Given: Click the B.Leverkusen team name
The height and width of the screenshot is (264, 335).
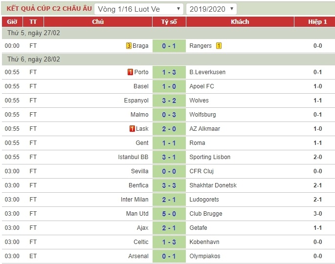Looking at the screenshot, I should (207, 72).
